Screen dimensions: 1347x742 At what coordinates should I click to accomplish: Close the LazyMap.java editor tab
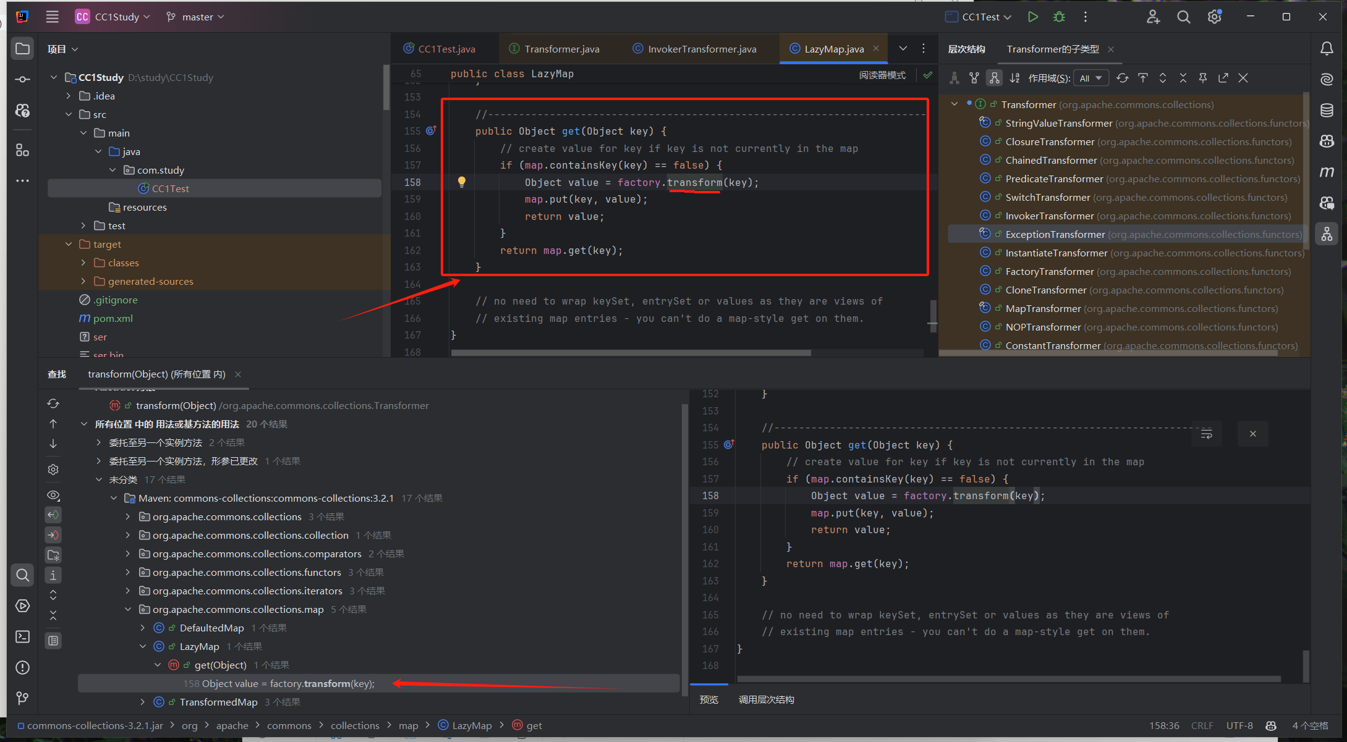[876, 49]
